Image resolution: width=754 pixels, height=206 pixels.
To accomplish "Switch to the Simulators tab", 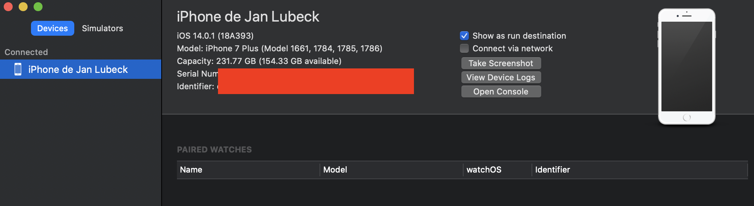I will click(x=102, y=28).
